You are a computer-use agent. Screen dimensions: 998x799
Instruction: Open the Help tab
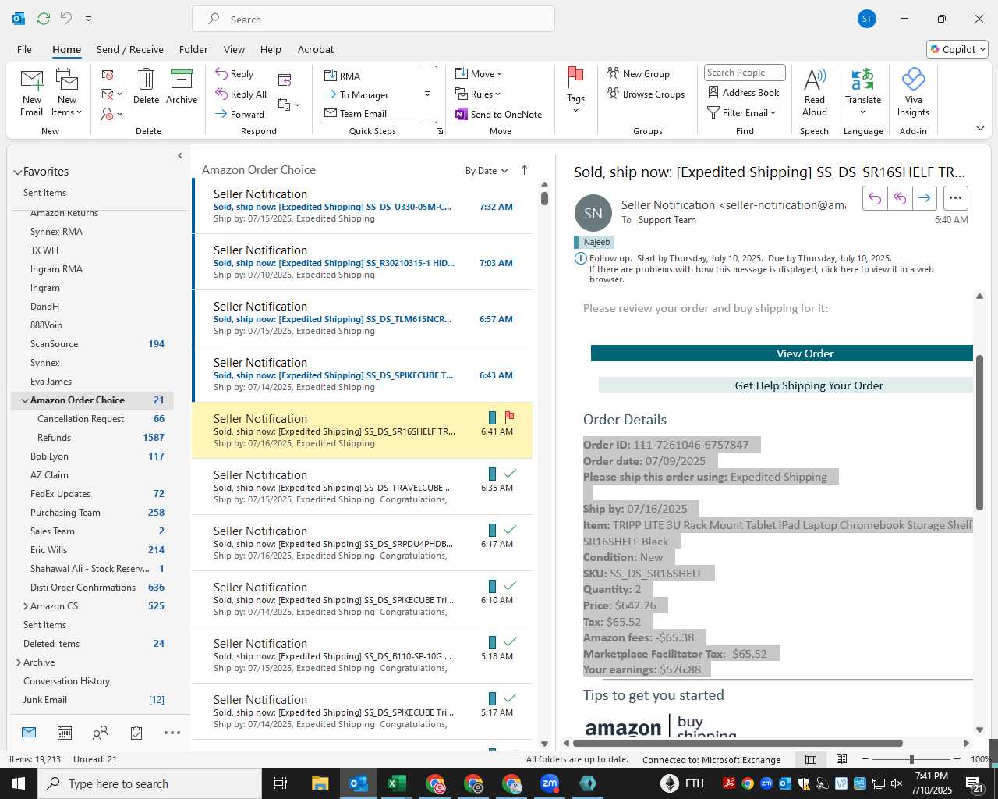point(271,49)
